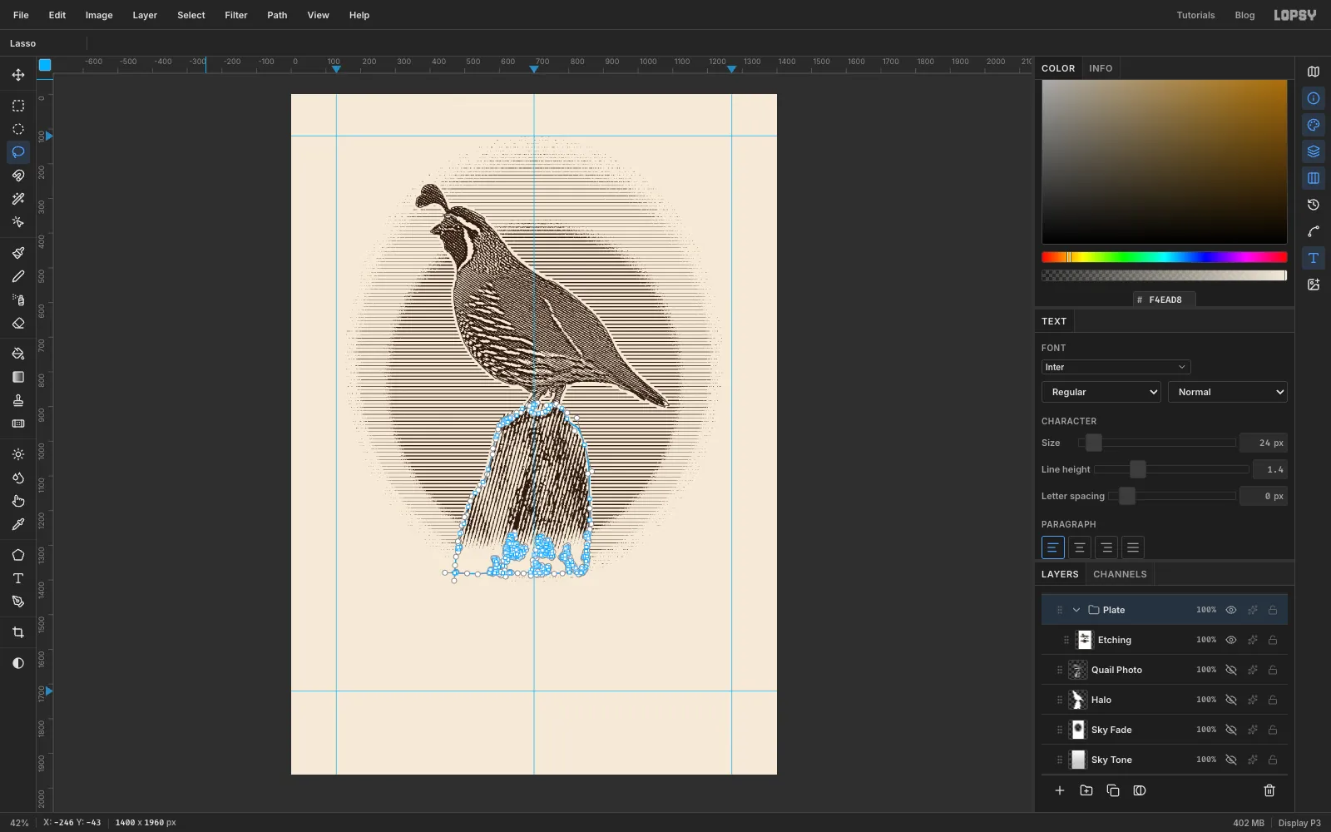Viewport: 1331px width, 832px height.
Task: Adjust the Line height slider
Action: point(1171,469)
